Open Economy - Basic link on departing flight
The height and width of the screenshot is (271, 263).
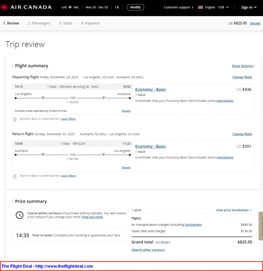pyautogui.click(x=150, y=89)
